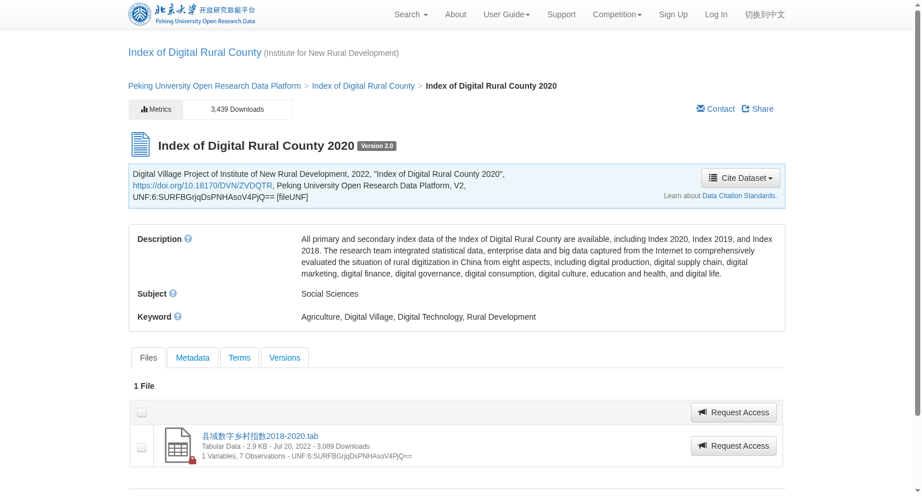Open the dataset DOI link

pos(202,185)
